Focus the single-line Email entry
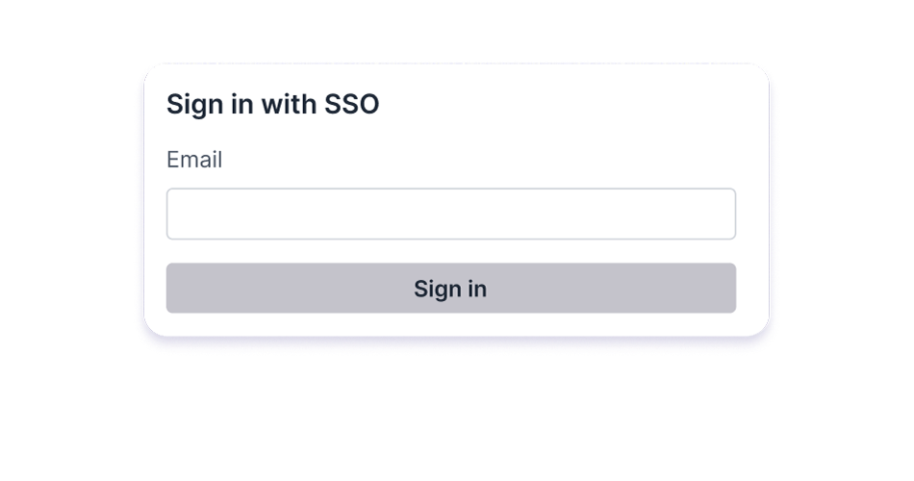 tap(450, 214)
